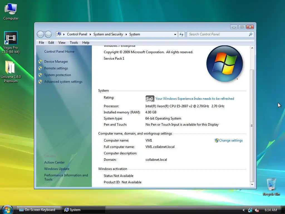Click Change settings link
Screen dimensions: 285x214
[231, 140]
